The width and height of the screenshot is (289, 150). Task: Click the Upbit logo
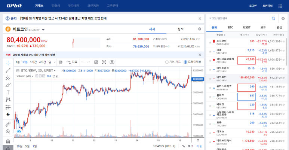tap(14, 6)
